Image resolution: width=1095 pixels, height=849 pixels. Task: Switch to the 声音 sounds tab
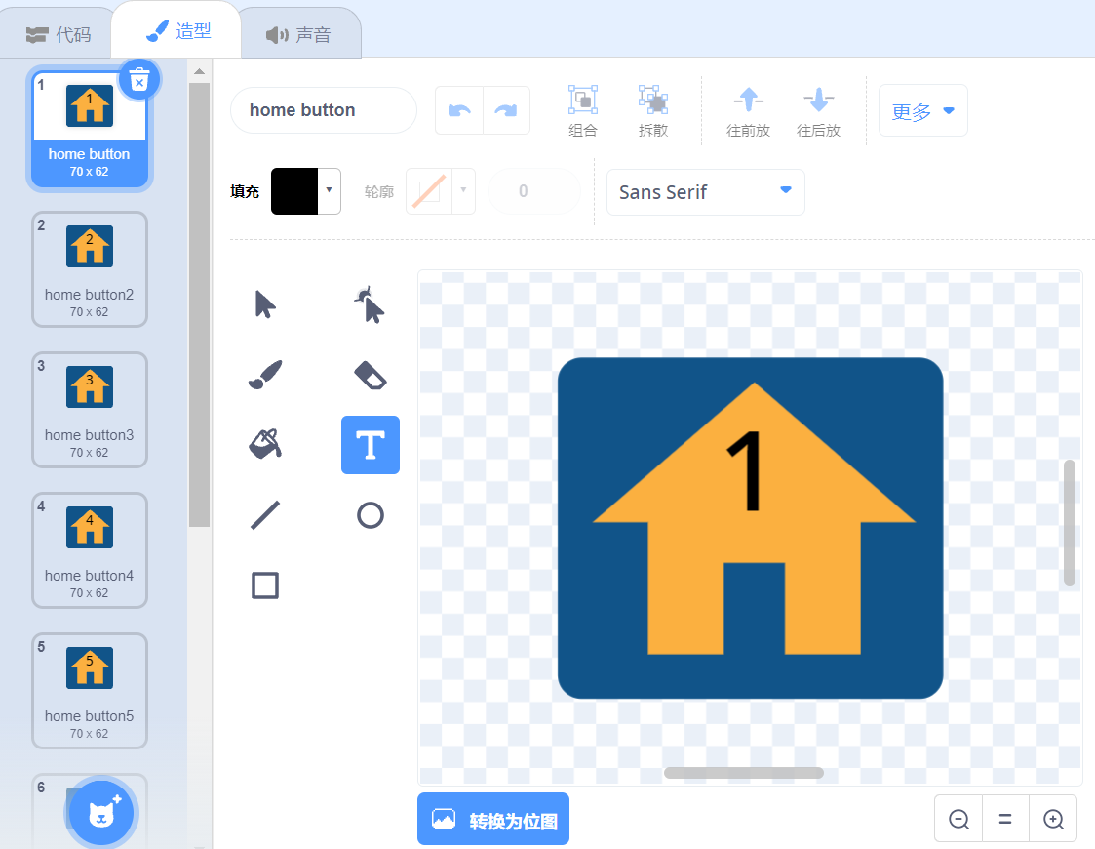click(299, 34)
